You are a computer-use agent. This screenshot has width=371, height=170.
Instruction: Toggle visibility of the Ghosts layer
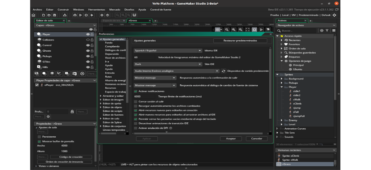tap(88, 51)
